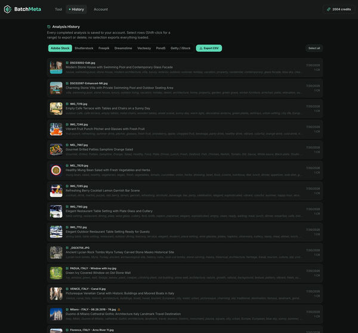Image resolution: width=358 pixels, height=333 pixels.
Task: Open the Refreshing Berry Cocktail thumbnail
Action: click(56, 191)
